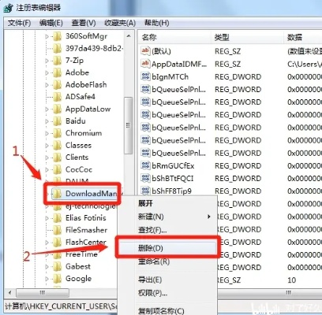The width and height of the screenshot is (322, 315).
Task: Select the 7-Zip folder icon
Action: (x=57, y=61)
